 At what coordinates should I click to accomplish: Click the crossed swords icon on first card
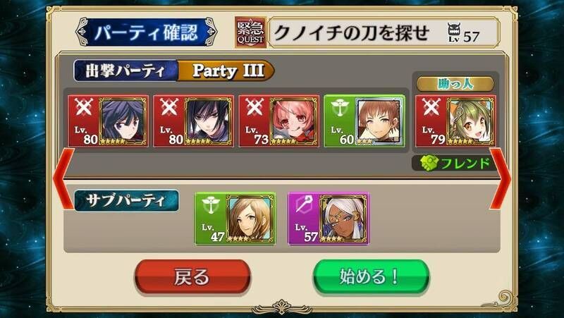coord(84,107)
